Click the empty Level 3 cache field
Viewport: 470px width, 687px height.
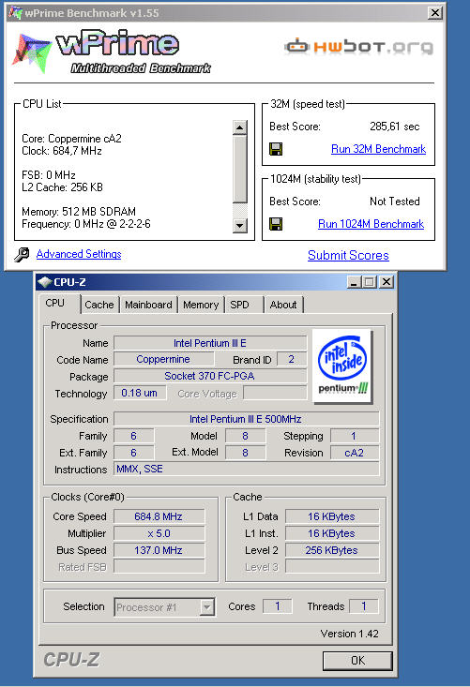pos(332,566)
